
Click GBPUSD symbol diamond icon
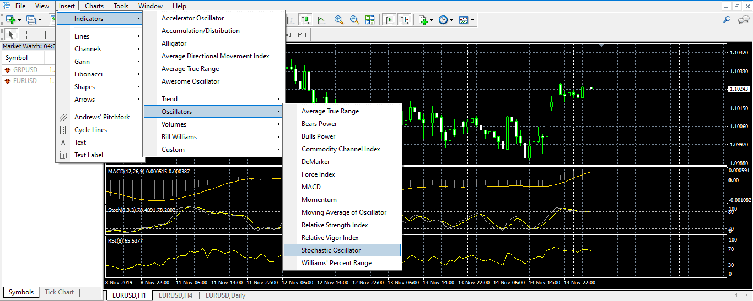7,70
